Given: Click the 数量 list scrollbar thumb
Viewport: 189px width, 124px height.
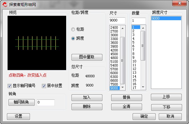Looking at the screenshot, I should click(143, 46).
